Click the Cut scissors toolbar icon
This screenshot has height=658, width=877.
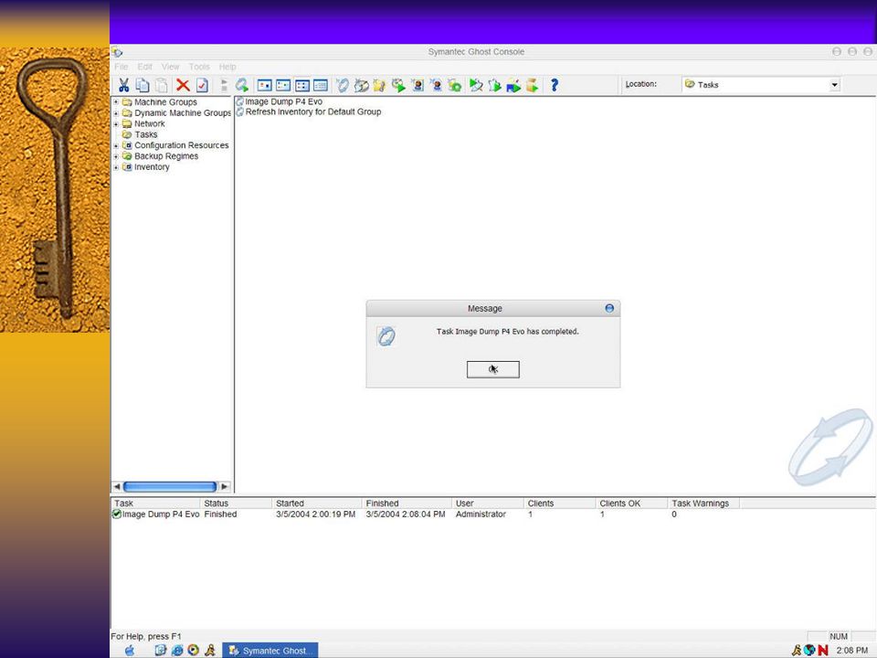pyautogui.click(x=123, y=85)
